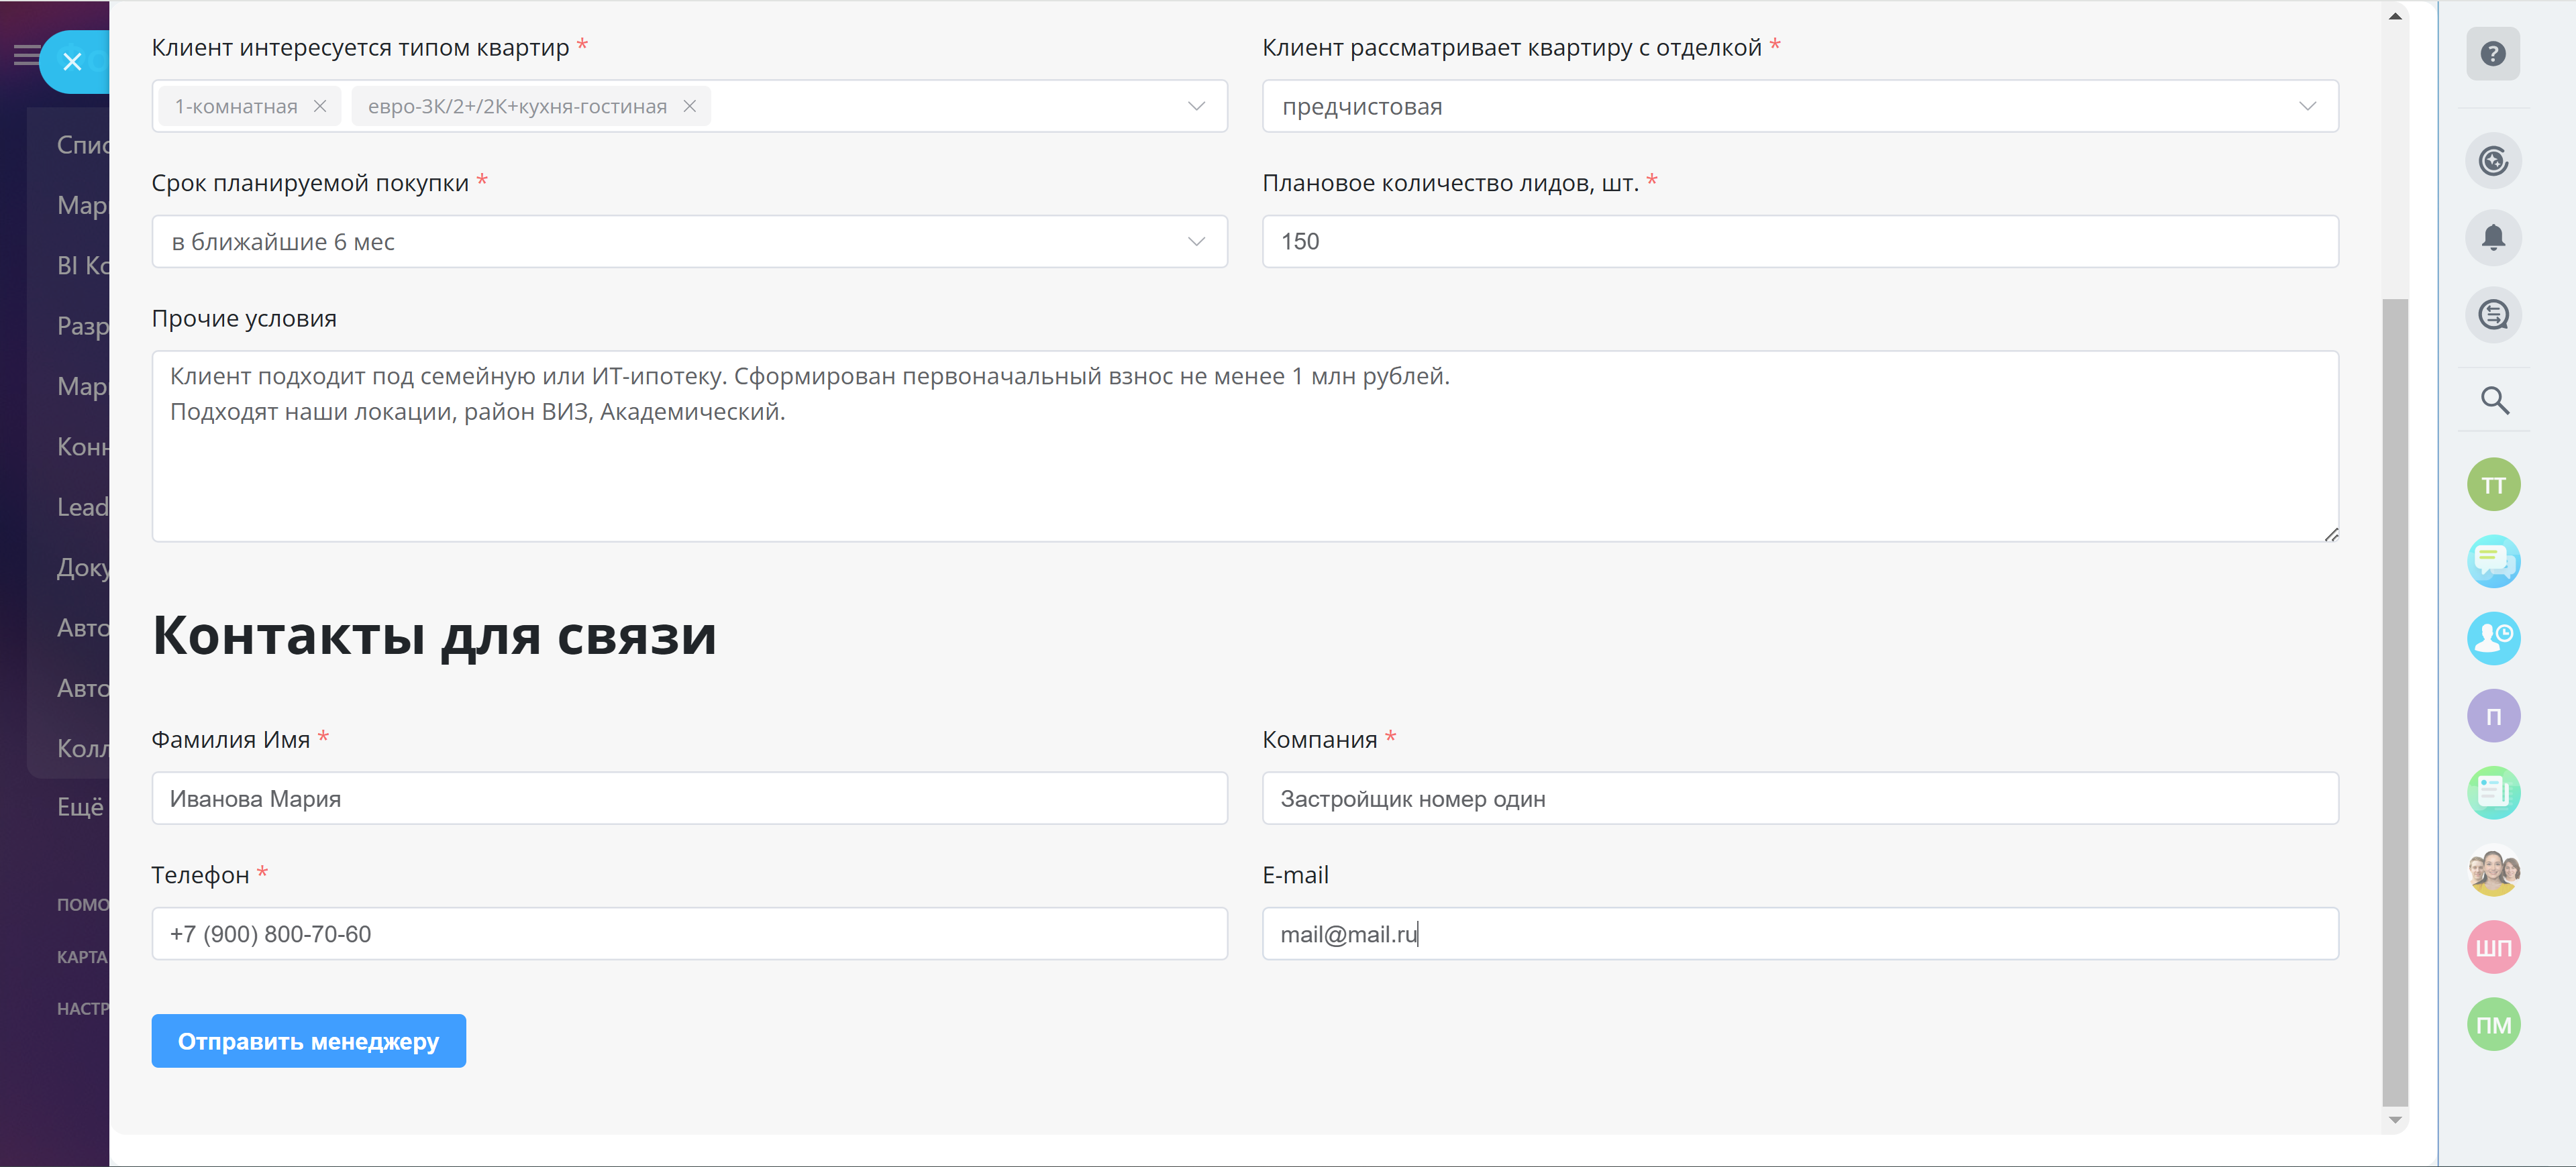Open the notifications bell icon
Viewport: 2576px width, 1167px height.
coord(2493,238)
